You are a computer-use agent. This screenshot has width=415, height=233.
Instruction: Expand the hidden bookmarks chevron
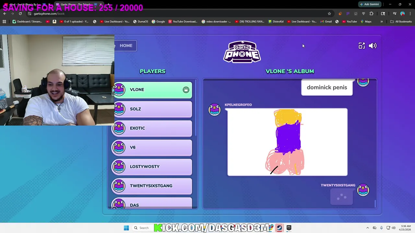pos(382,22)
